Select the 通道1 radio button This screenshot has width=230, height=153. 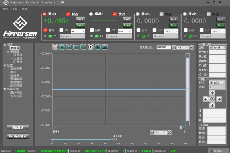45,14
